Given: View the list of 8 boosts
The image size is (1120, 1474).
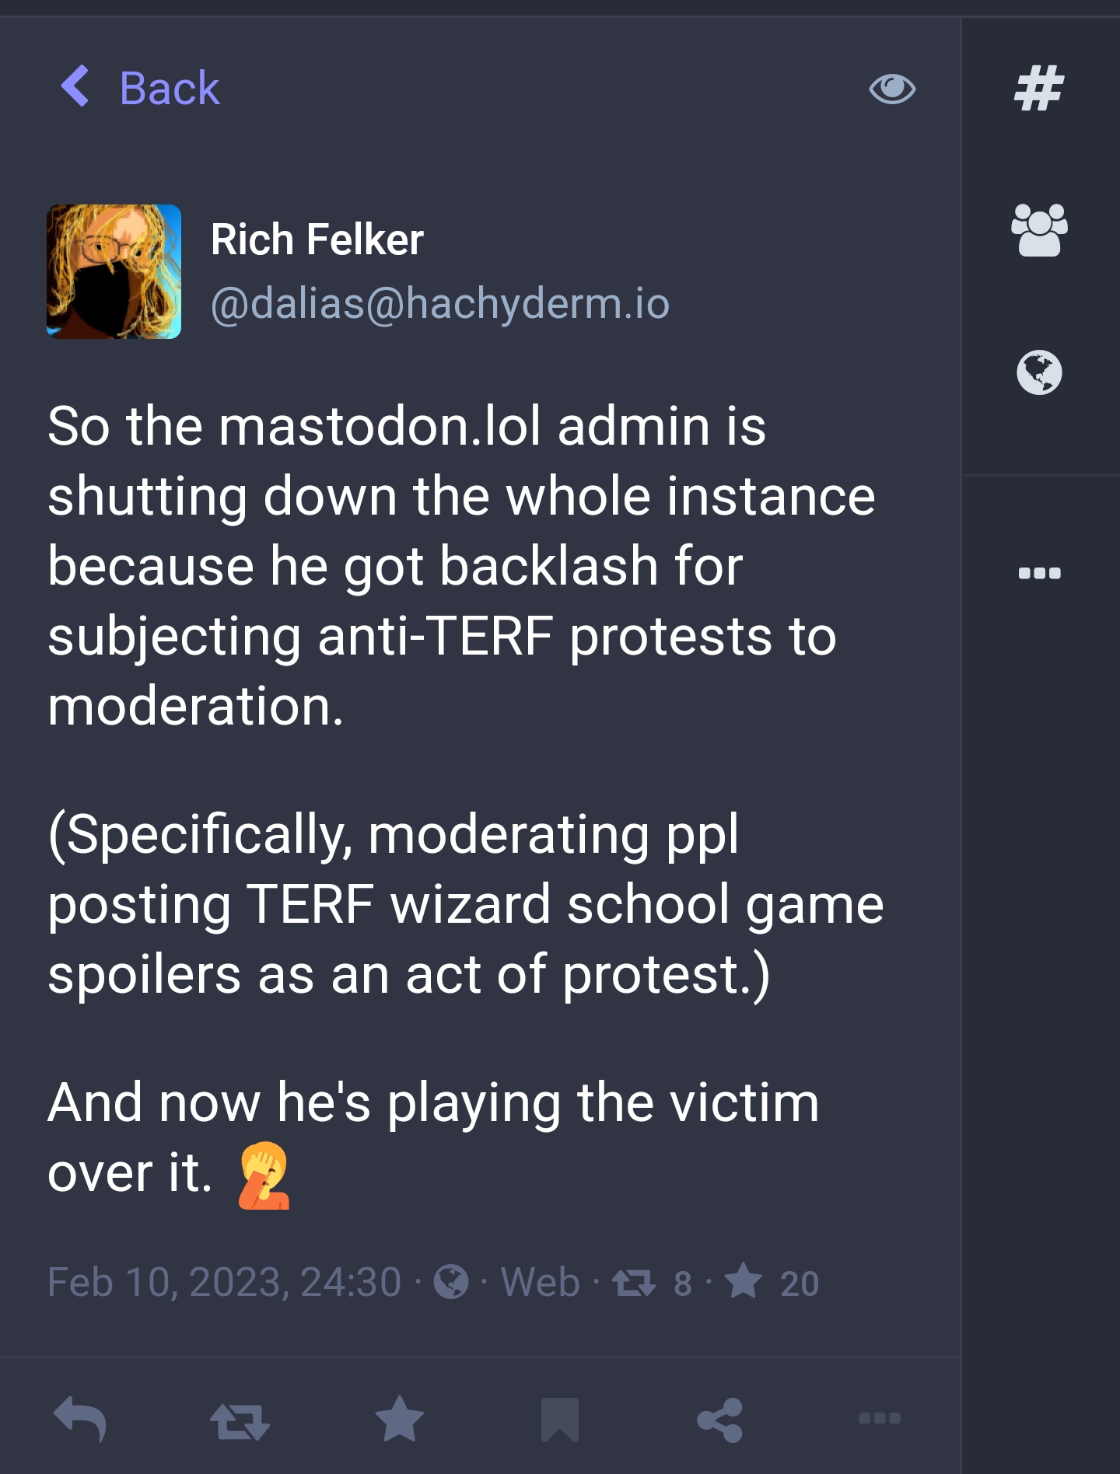Looking at the screenshot, I should pos(652,1283).
